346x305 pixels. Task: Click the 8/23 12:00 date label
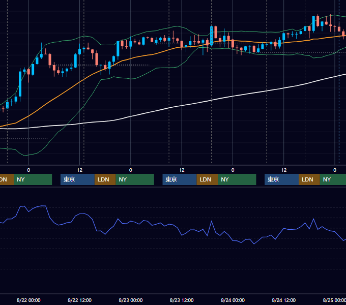click(x=182, y=300)
